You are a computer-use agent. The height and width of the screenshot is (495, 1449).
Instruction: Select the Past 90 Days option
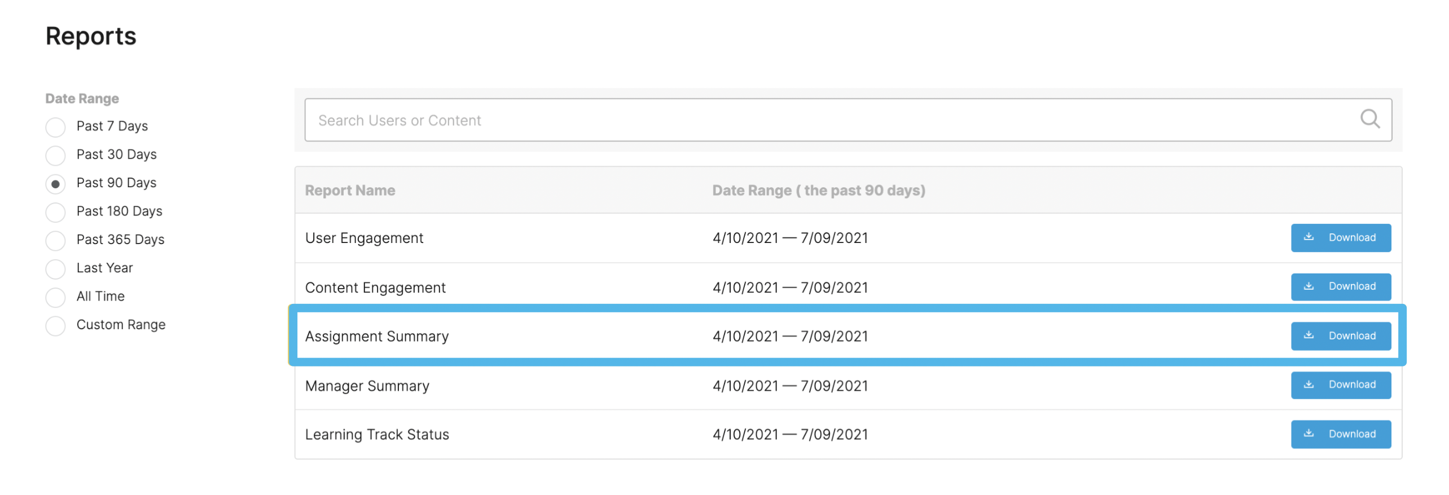click(x=55, y=184)
